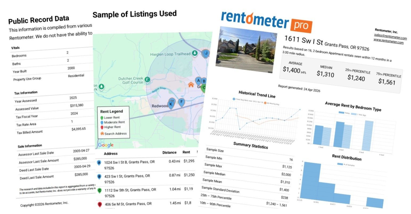Image resolution: width=411 pixels, height=214 pixels.
Task: Click the Sample of Listings Used heading
Action: point(135,14)
